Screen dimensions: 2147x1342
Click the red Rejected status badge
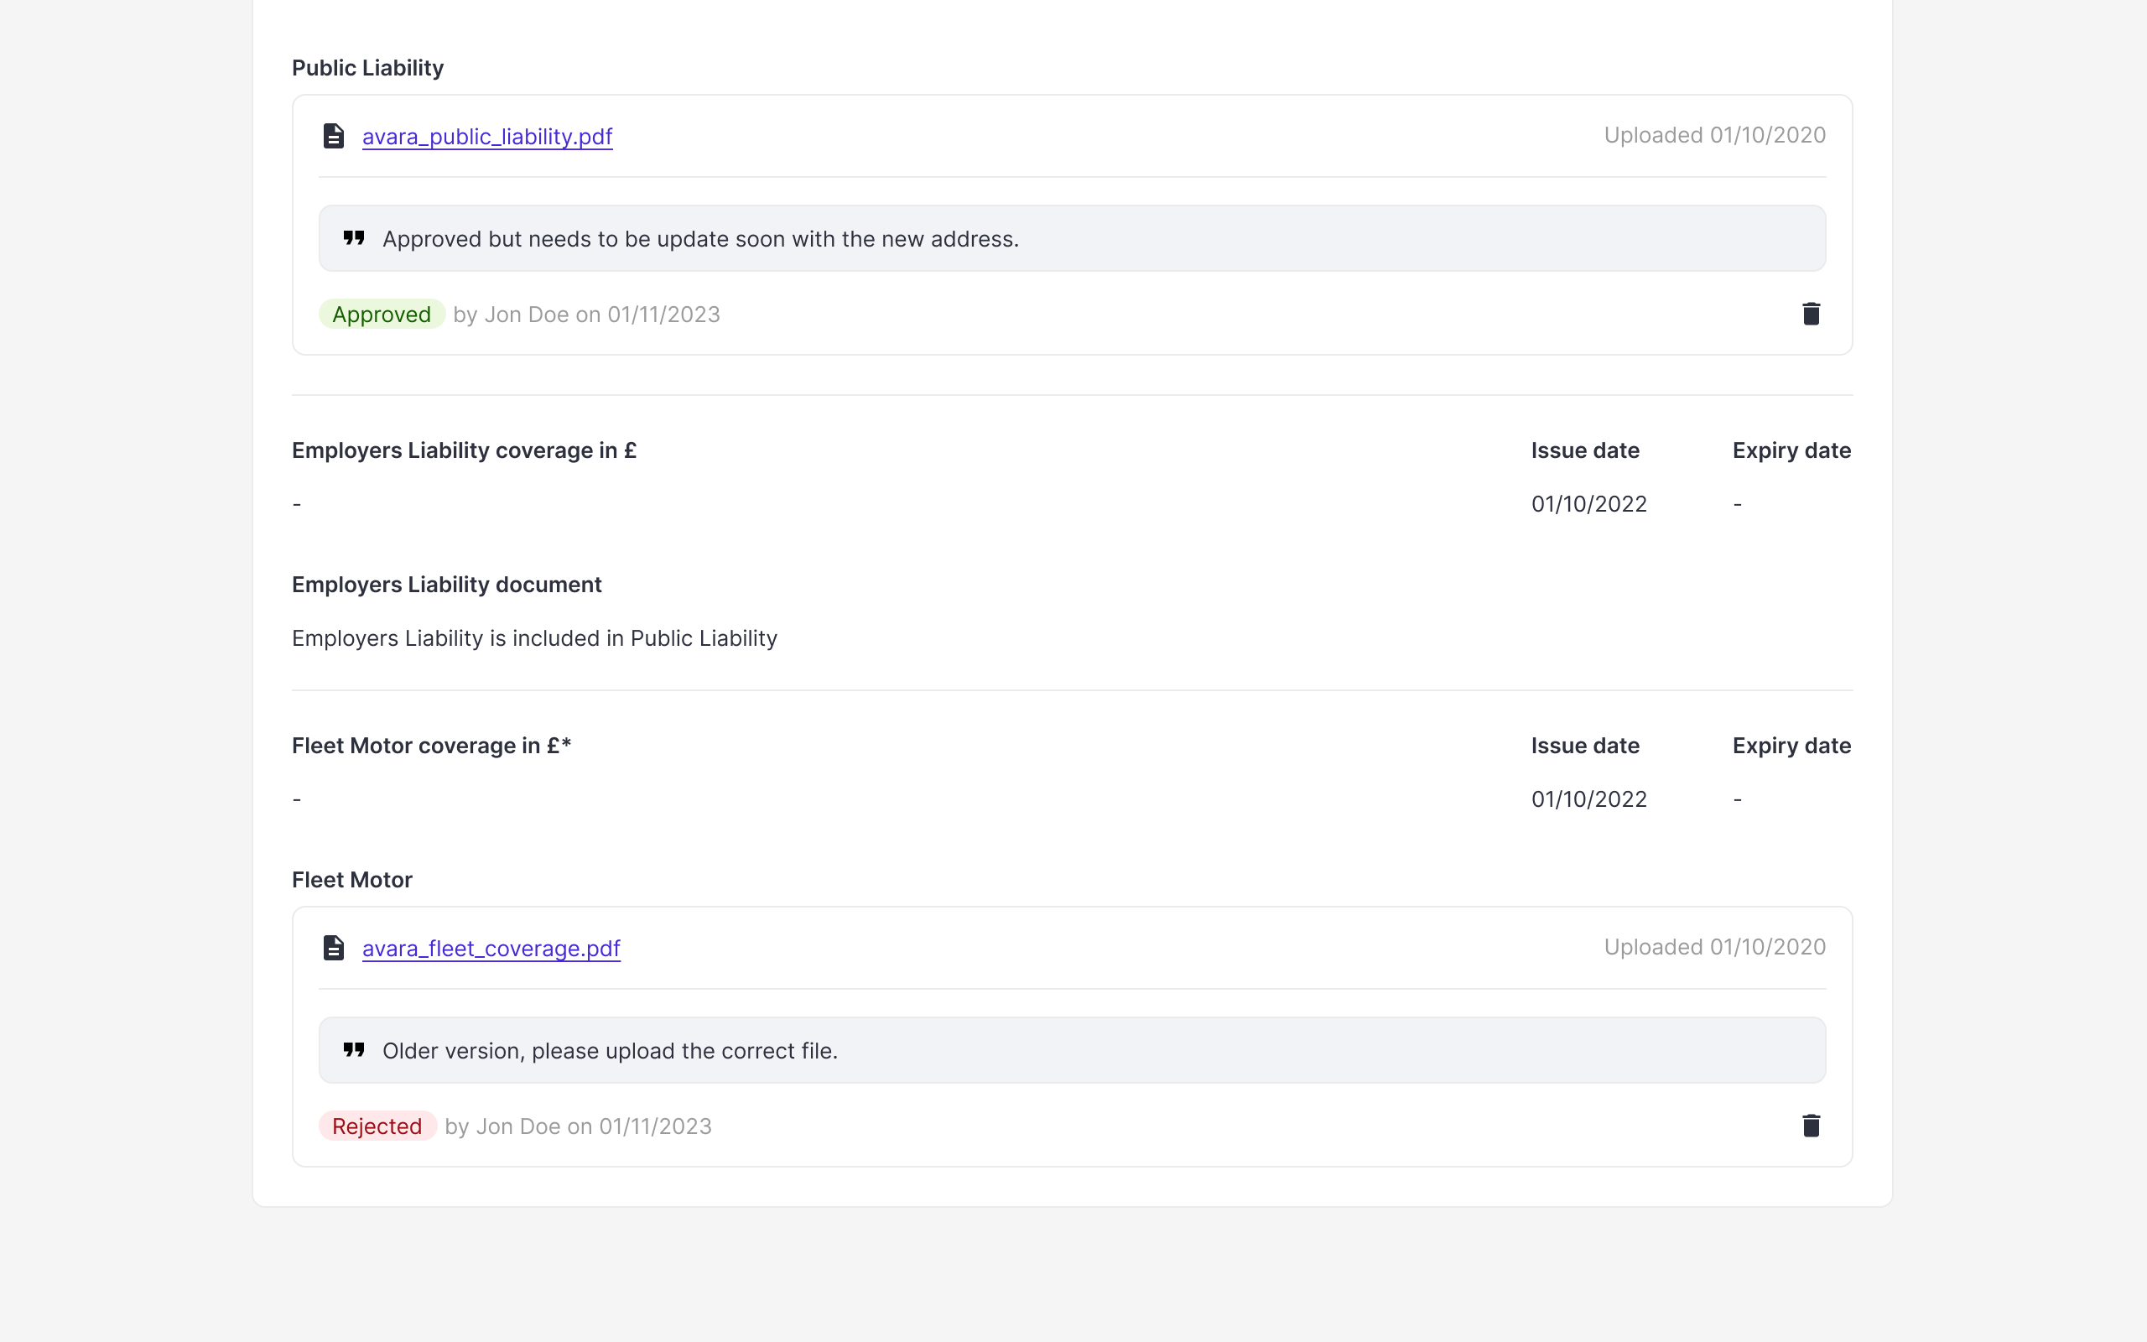[377, 1126]
